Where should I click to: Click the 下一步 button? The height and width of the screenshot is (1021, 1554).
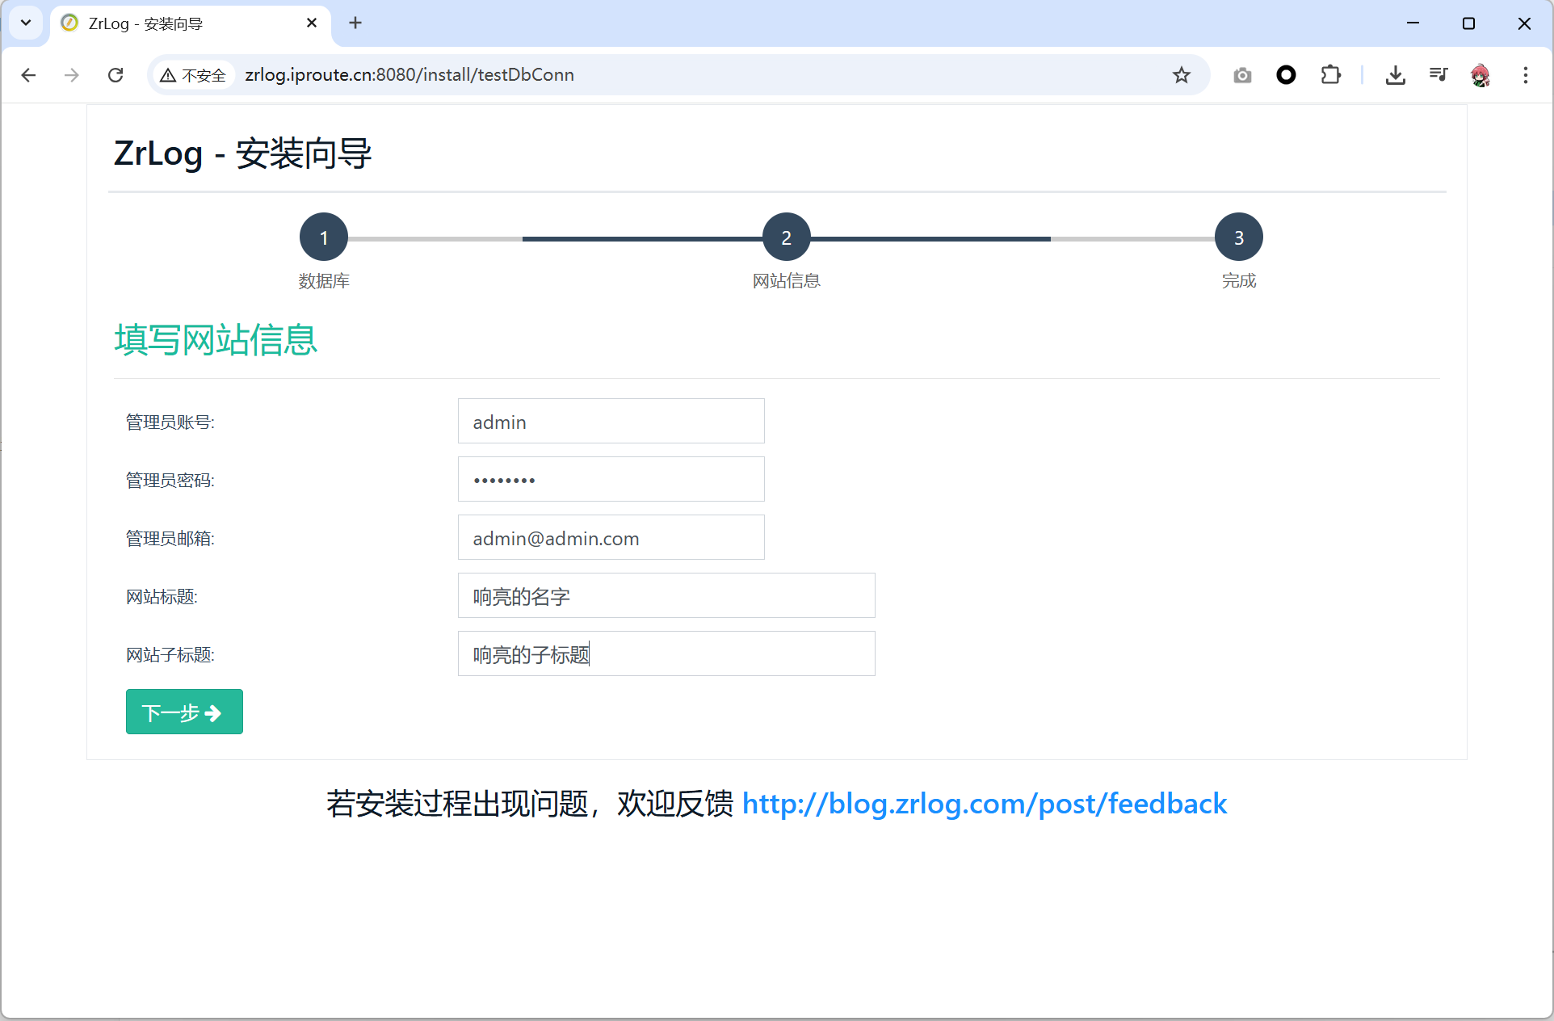click(184, 712)
